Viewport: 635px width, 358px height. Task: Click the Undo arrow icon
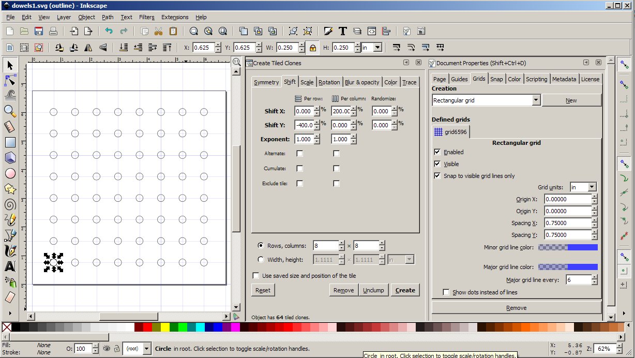[x=108, y=31]
